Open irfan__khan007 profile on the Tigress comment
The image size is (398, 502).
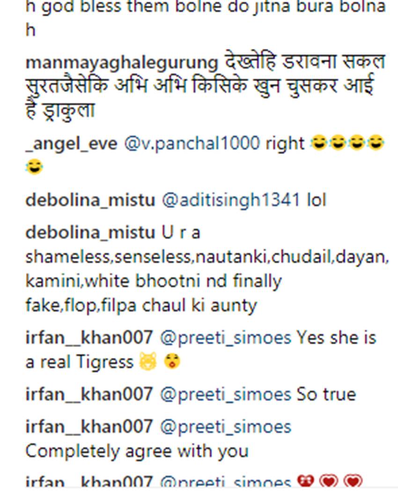pyautogui.click(x=89, y=338)
